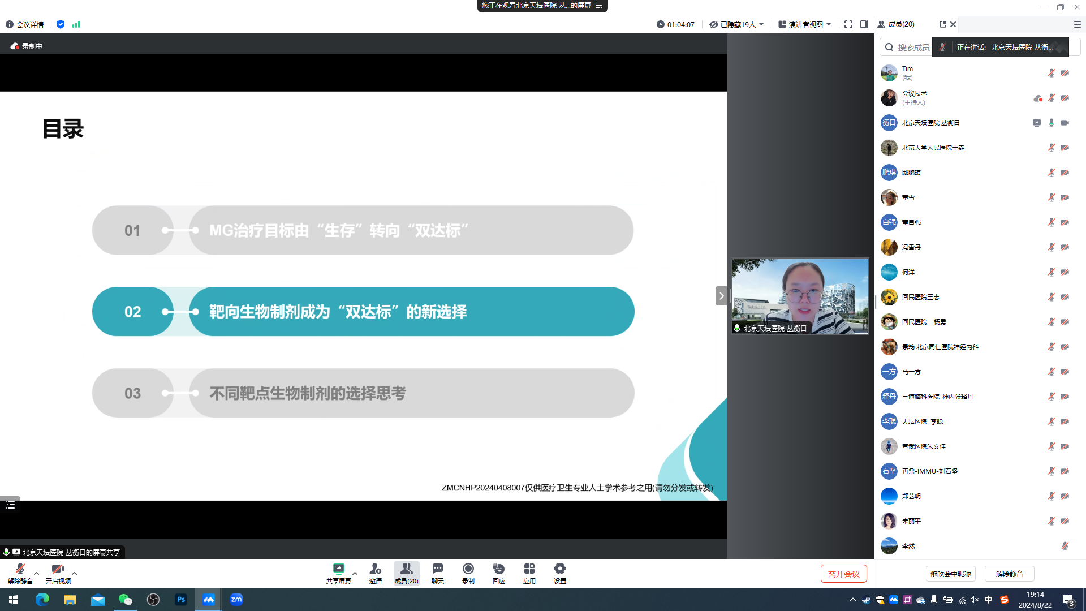Open the hamburger menu at top right
The height and width of the screenshot is (611, 1086).
pos(1076,24)
